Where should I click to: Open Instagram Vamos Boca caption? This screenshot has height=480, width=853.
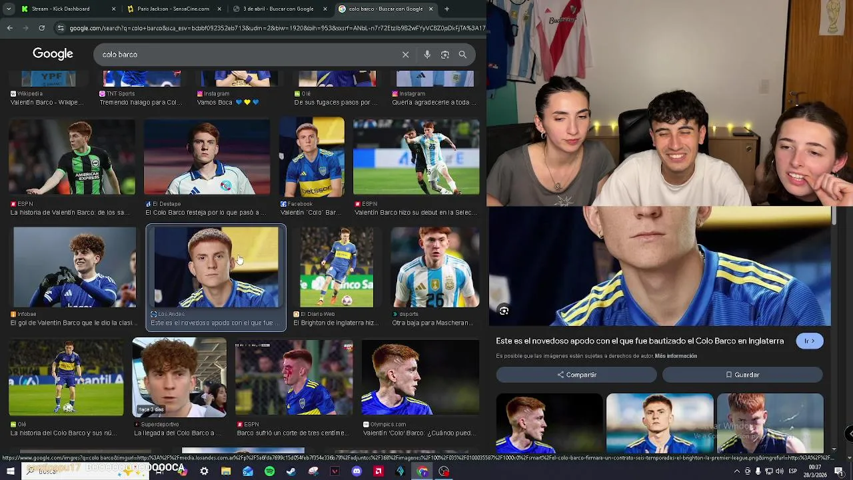click(x=228, y=103)
